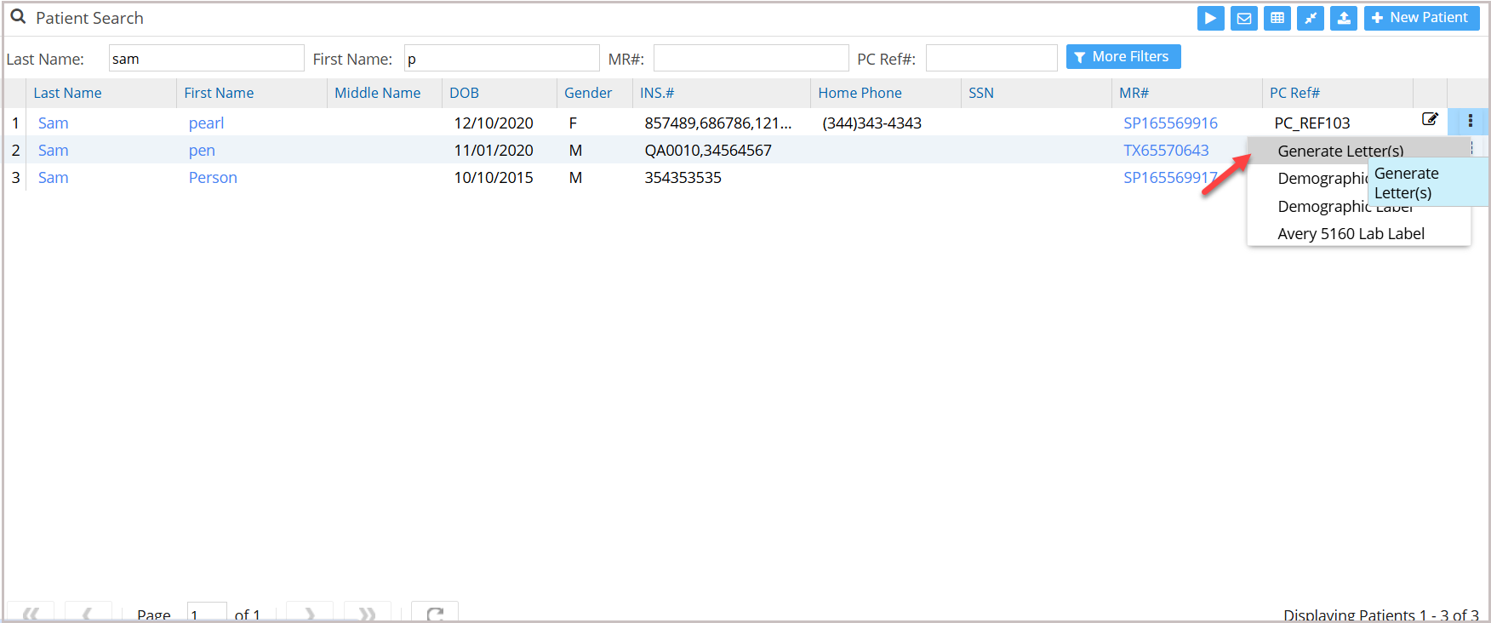
Task: Click the refresh icon in the pager
Action: point(435,613)
